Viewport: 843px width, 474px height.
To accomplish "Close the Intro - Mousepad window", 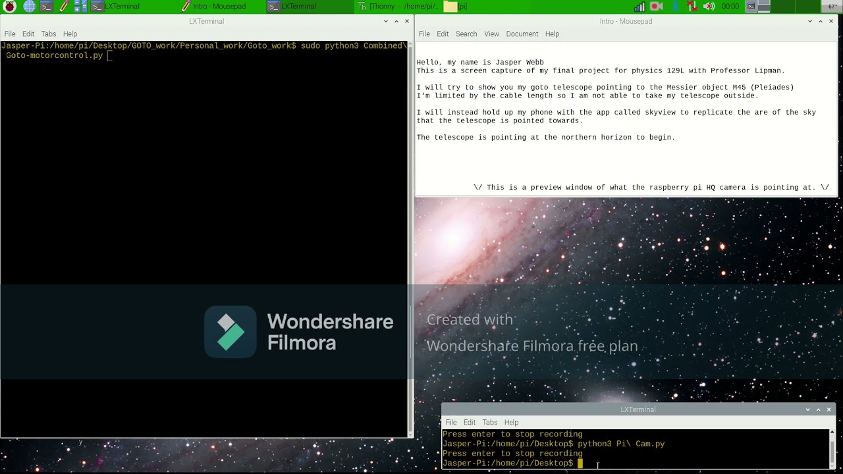I will click(831, 21).
